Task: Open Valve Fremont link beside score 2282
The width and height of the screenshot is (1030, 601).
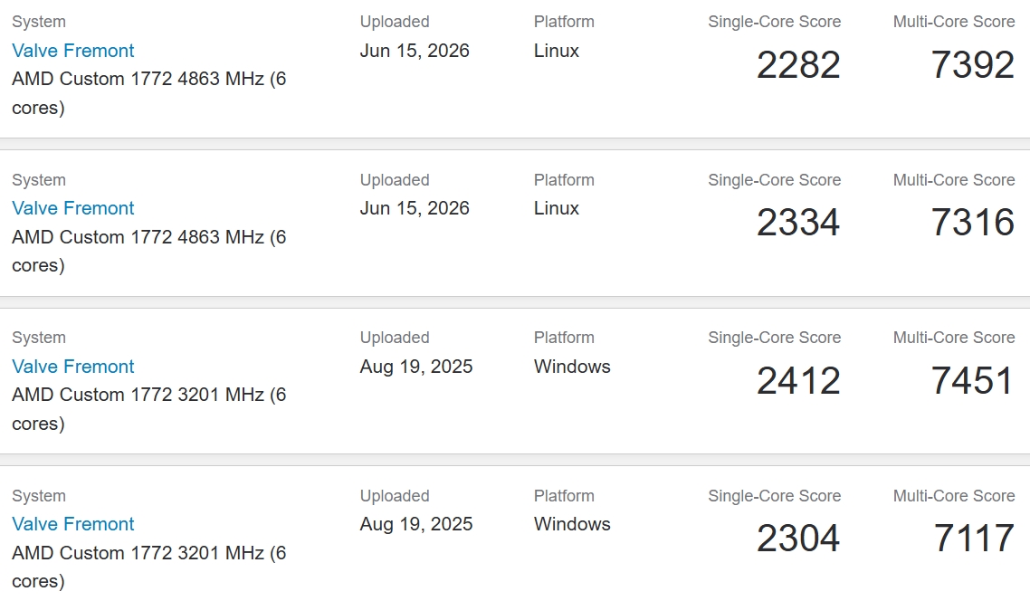Action: [x=73, y=51]
